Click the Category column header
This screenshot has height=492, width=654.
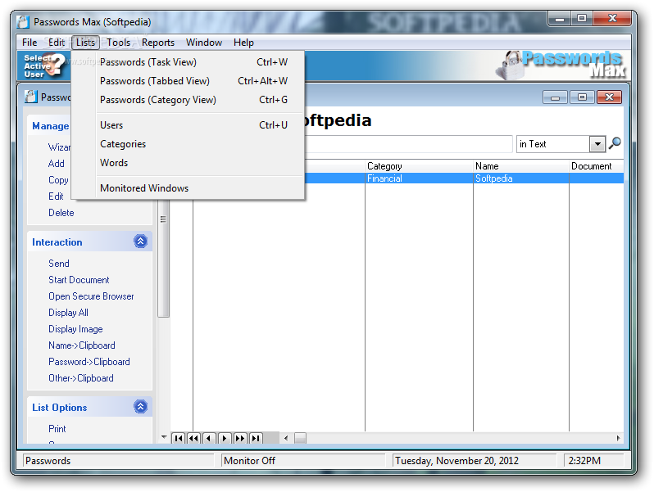tap(419, 166)
